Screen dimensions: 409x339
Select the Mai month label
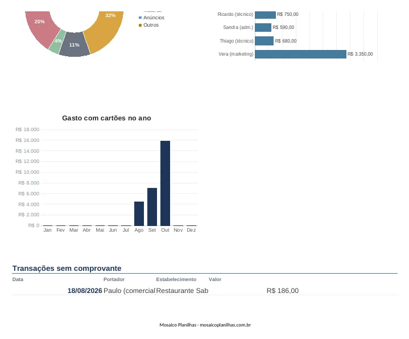(100, 230)
